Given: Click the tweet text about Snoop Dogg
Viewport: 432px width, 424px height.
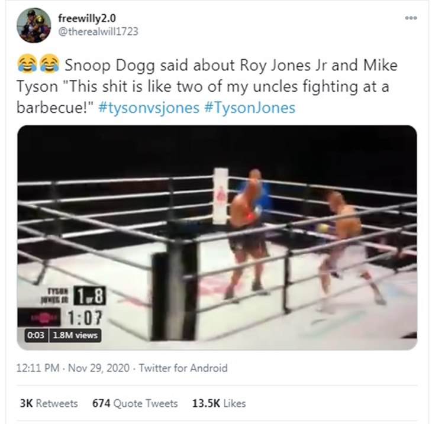Looking at the screenshot, I should (x=207, y=86).
